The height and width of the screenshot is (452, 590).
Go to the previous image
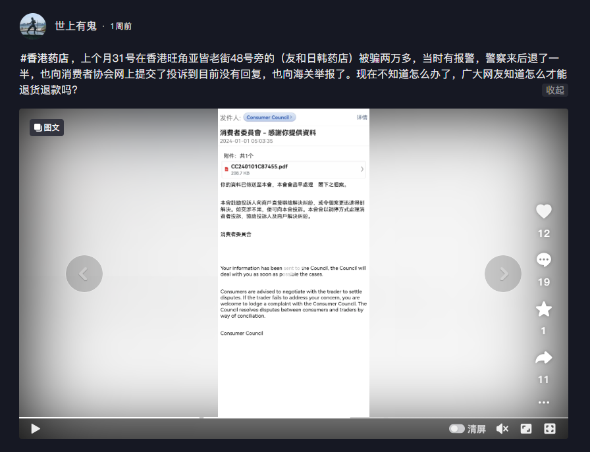pos(84,274)
